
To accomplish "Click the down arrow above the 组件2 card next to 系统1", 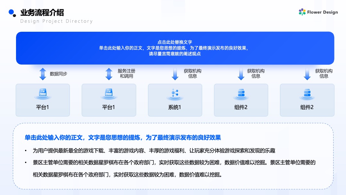I will tap(241, 74).
